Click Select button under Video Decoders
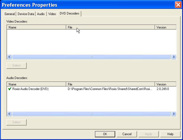The width and height of the screenshot is (183, 140). click(16, 66)
